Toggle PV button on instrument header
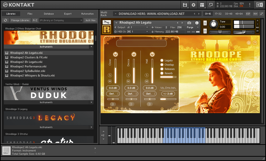 (x=257, y=31)
